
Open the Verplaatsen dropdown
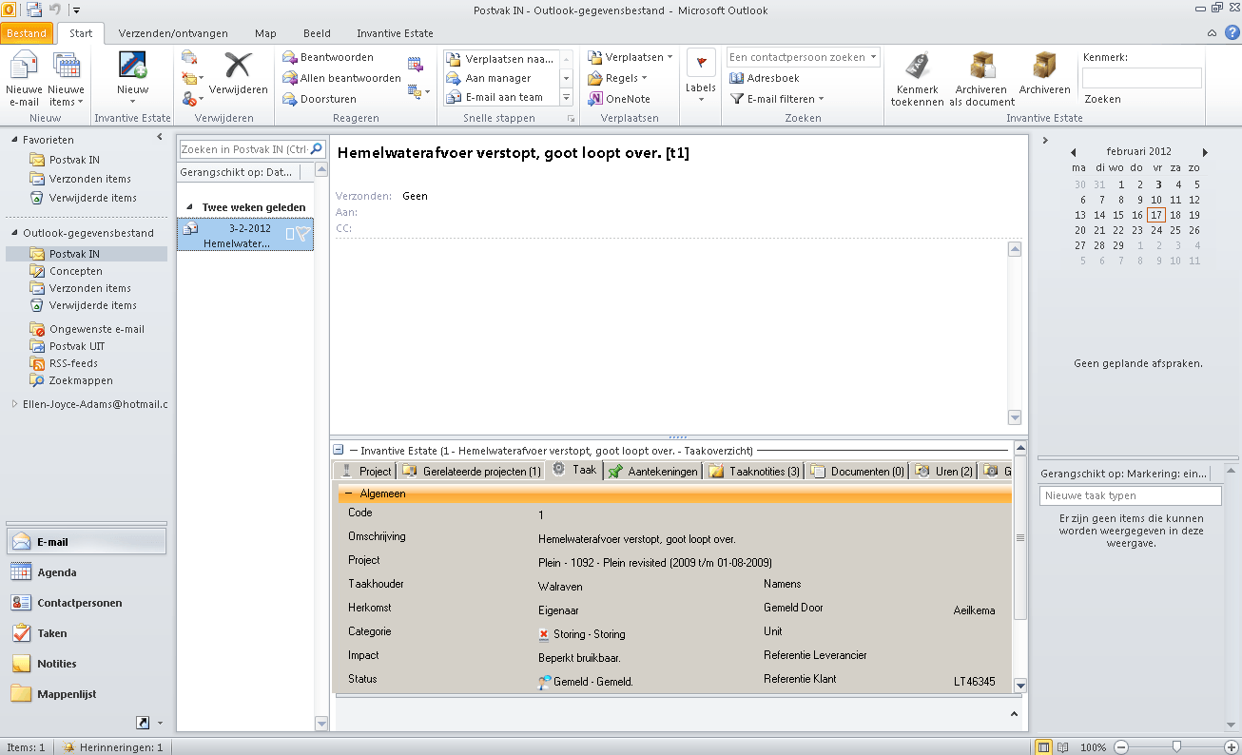[631, 57]
